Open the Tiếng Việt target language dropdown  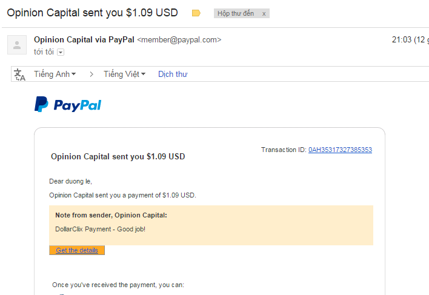click(x=124, y=75)
